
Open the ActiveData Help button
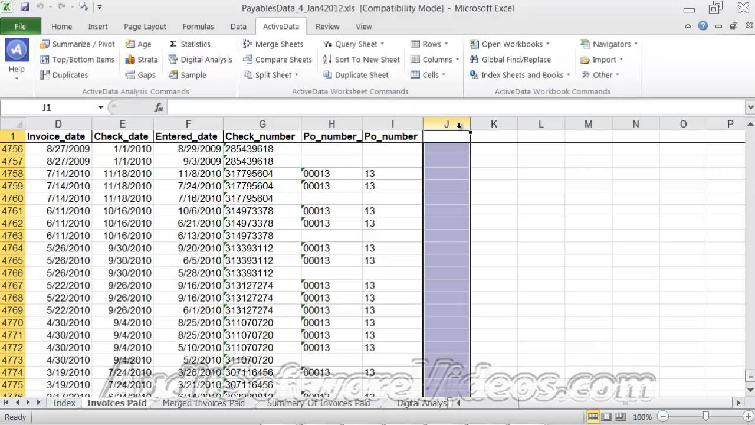17,60
